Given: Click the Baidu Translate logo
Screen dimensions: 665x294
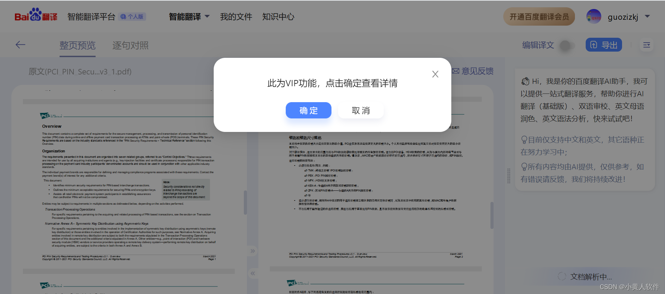Looking at the screenshot, I should pyautogui.click(x=36, y=15).
